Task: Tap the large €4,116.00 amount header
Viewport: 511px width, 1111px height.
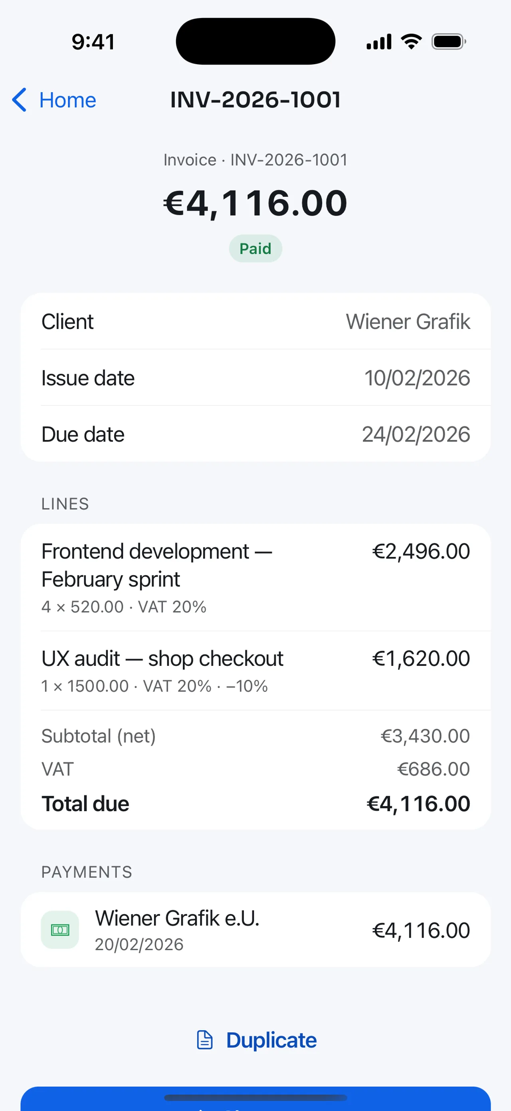Action: pyautogui.click(x=255, y=203)
